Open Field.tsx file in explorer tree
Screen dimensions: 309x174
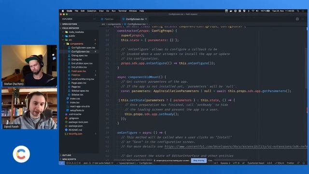pos(76,75)
